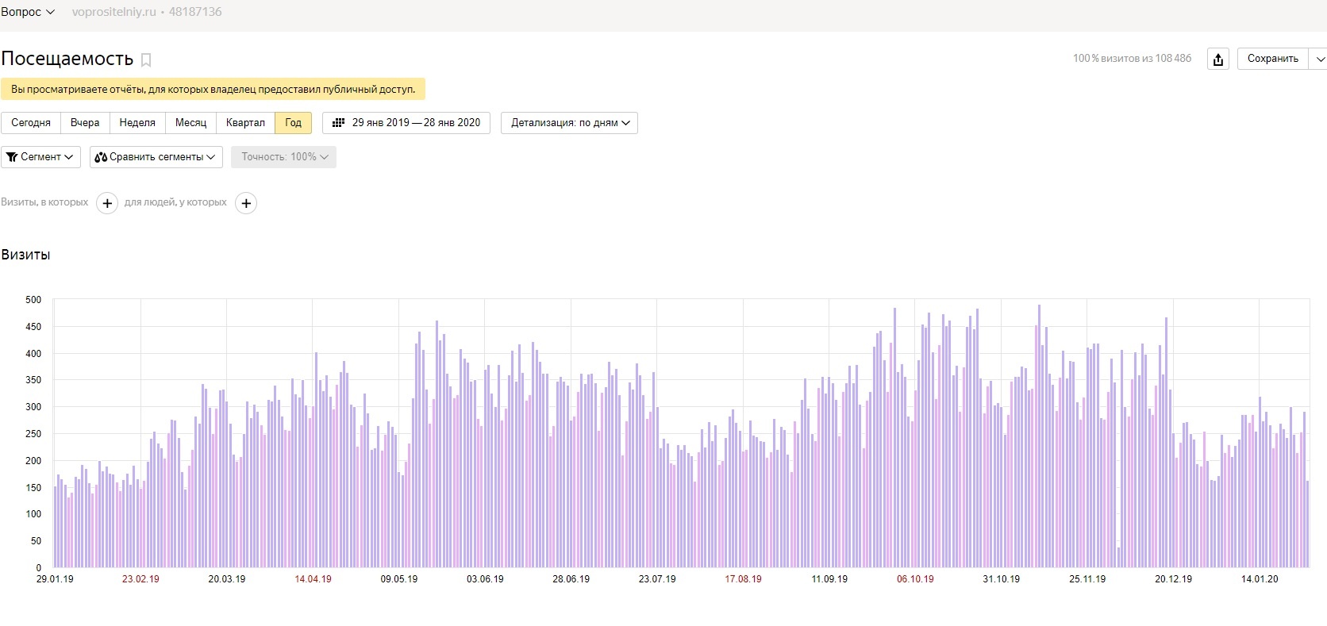Add a people condition with plus icon
The image size is (1327, 626).
click(x=246, y=203)
